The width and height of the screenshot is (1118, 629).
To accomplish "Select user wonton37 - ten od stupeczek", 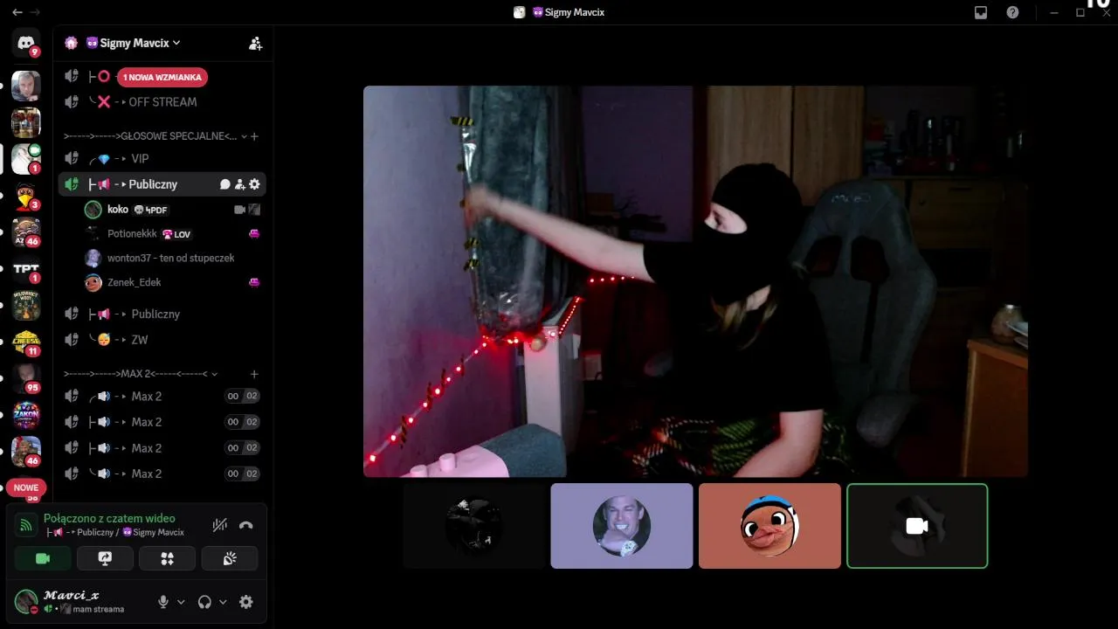I will click(x=172, y=258).
